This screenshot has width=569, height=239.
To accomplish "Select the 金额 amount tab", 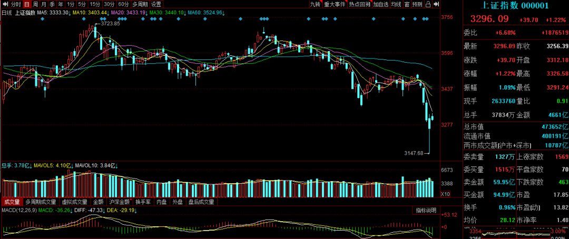I will tap(99, 202).
